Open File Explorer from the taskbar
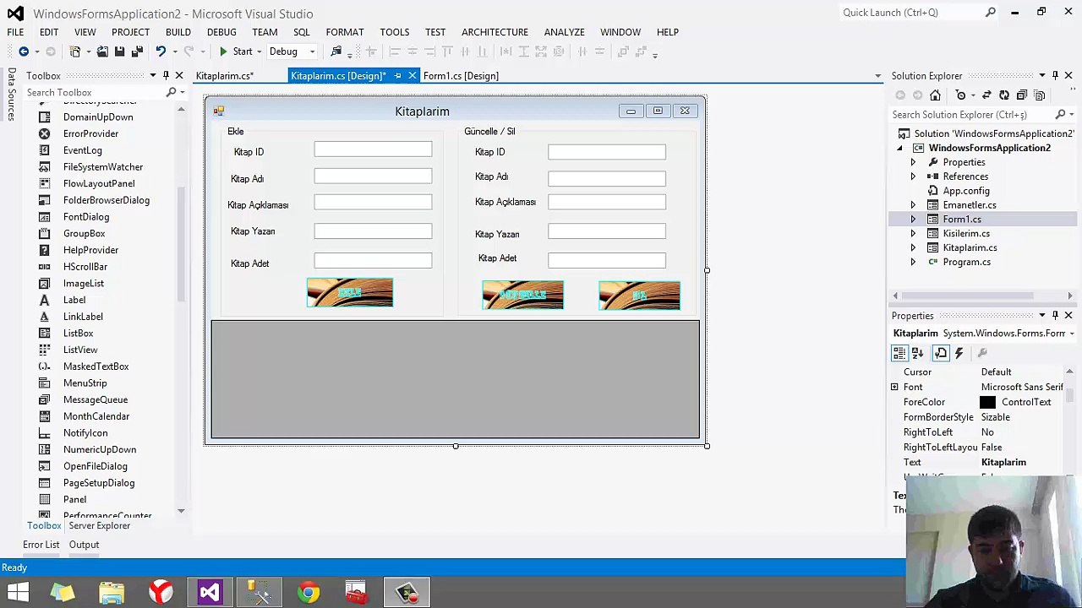1082x608 pixels. point(112,593)
